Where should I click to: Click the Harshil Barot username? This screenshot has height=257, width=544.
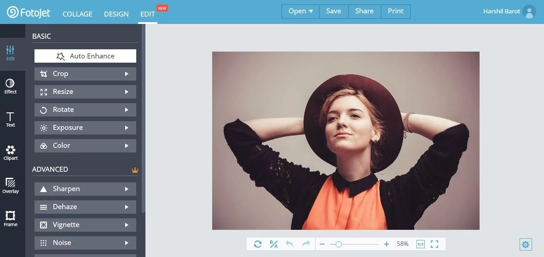pos(501,12)
